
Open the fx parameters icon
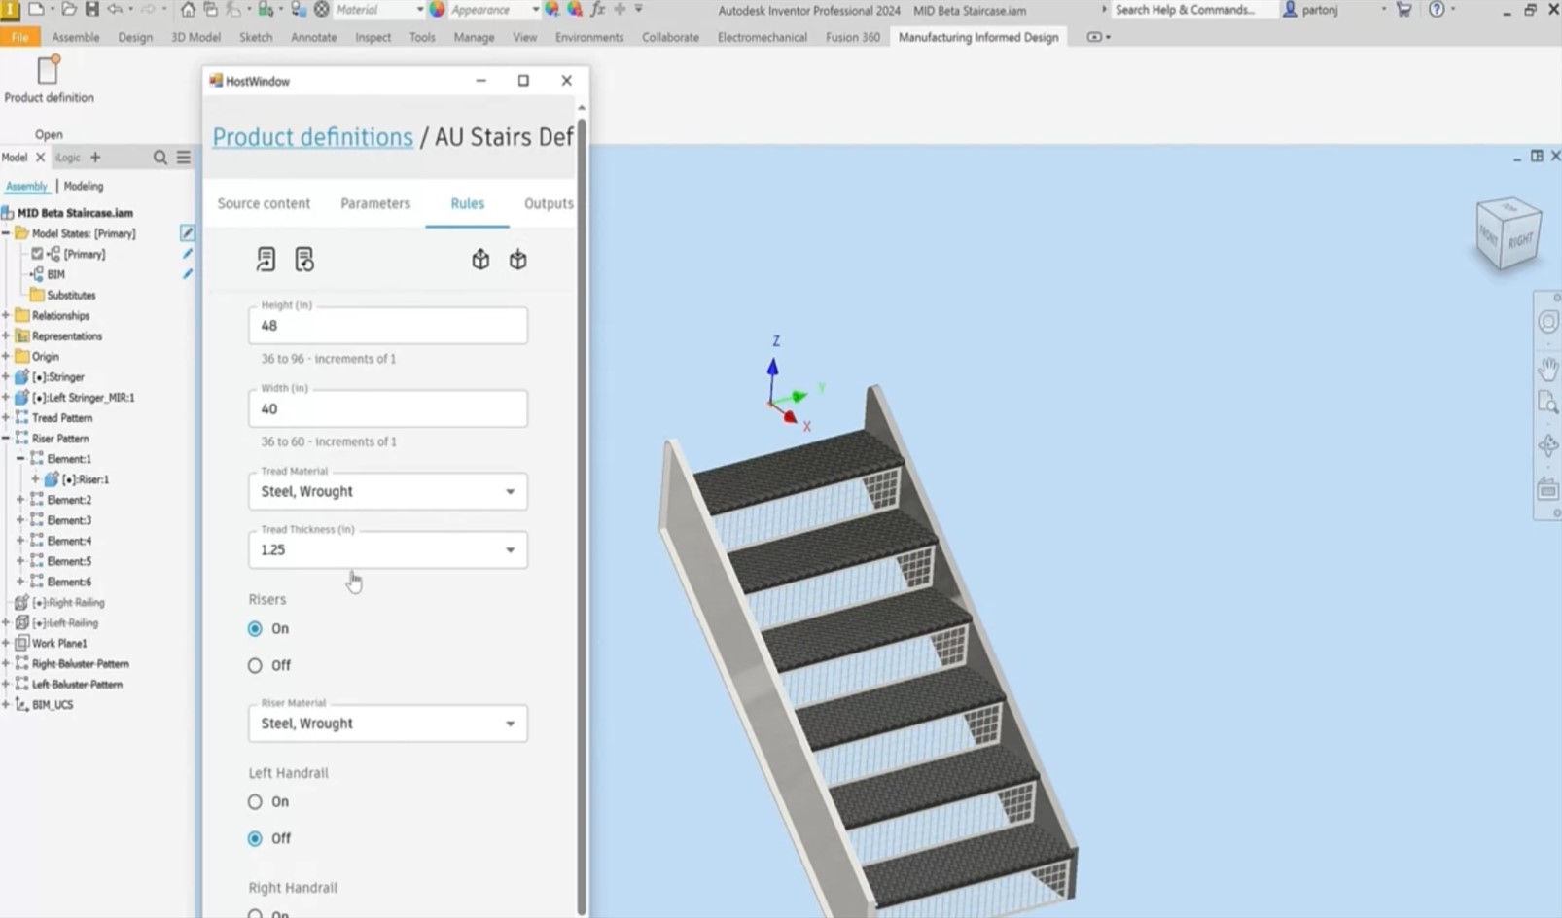pyautogui.click(x=598, y=10)
